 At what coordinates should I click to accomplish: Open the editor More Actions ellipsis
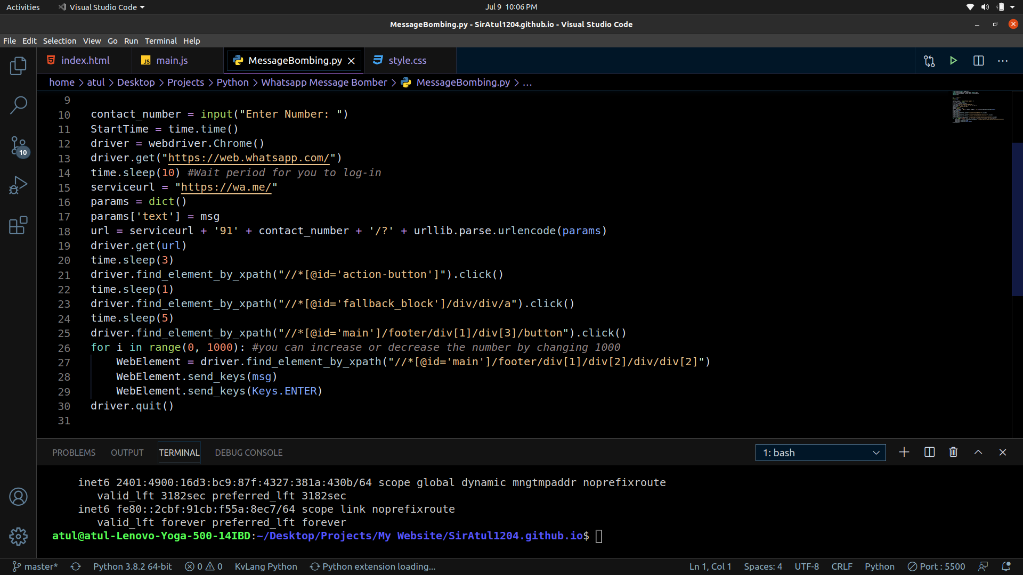pos(1003,61)
